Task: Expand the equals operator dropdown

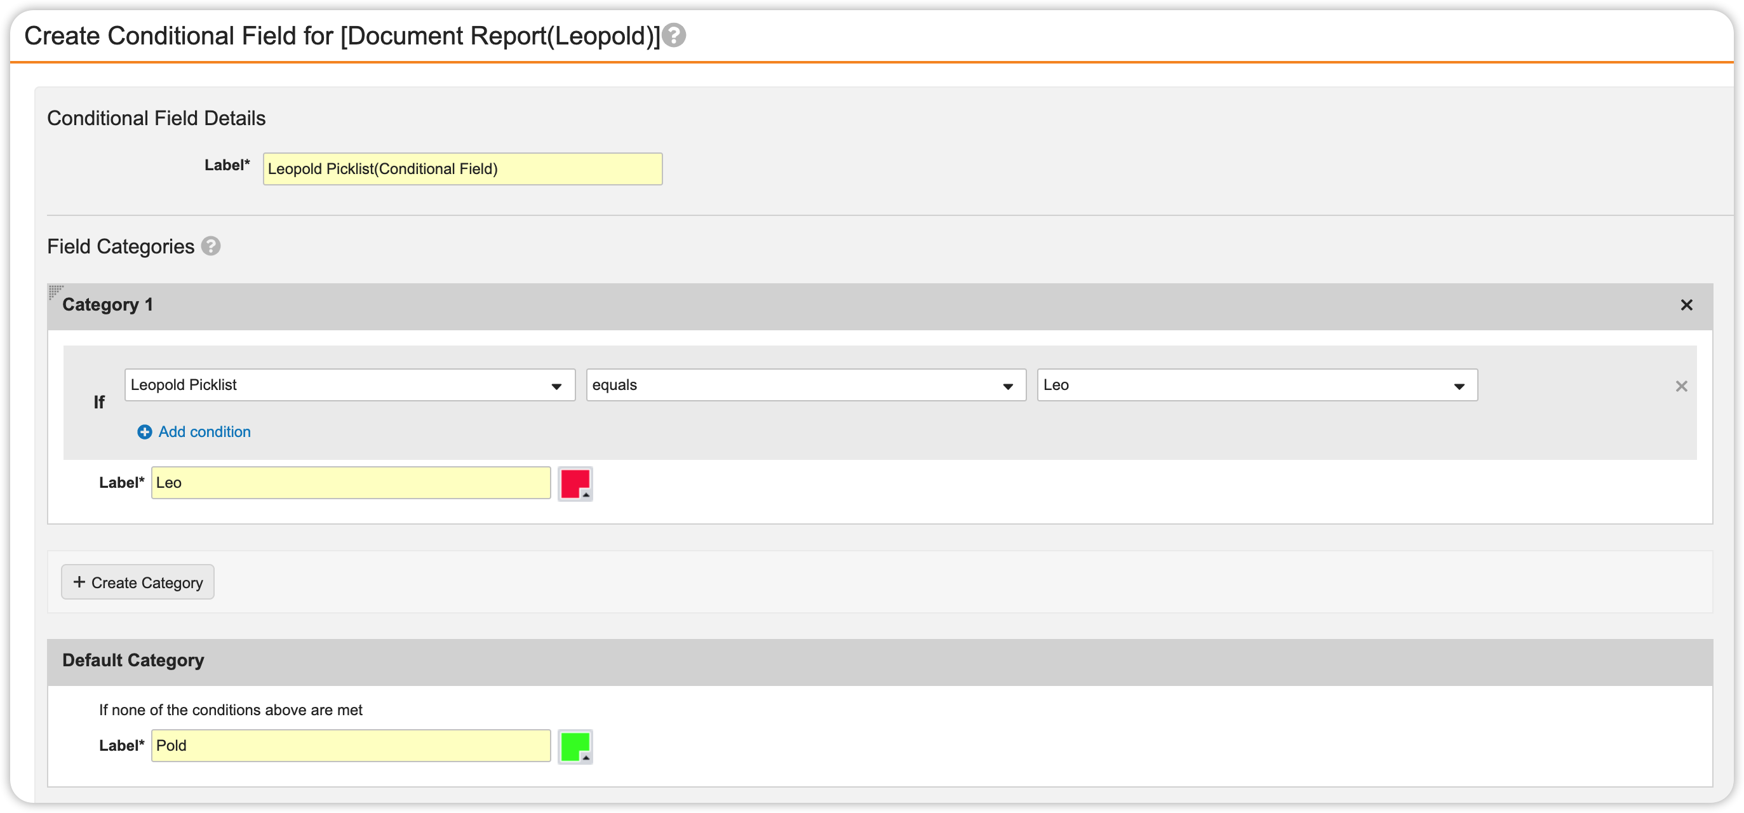Action: (806, 385)
